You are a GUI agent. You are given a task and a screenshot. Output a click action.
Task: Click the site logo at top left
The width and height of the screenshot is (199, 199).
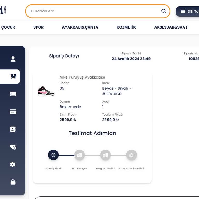(3, 10)
